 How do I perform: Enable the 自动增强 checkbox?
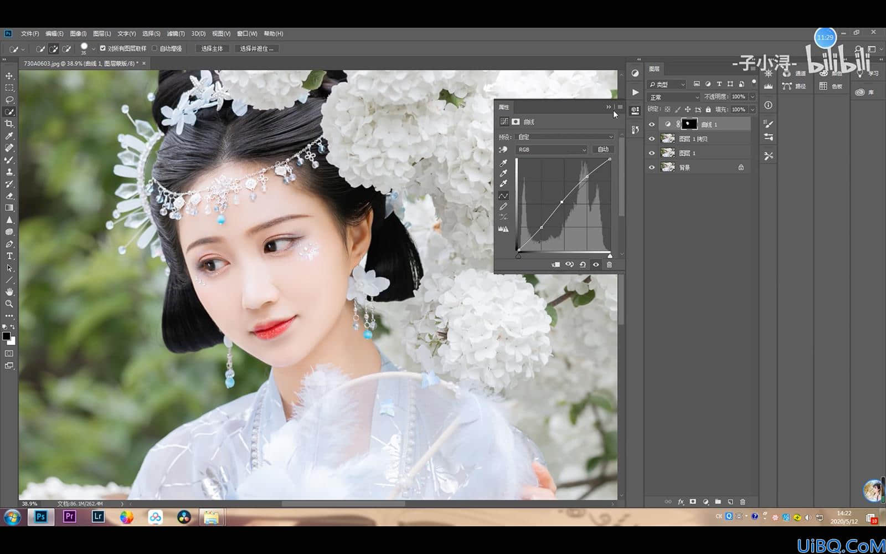pos(154,49)
